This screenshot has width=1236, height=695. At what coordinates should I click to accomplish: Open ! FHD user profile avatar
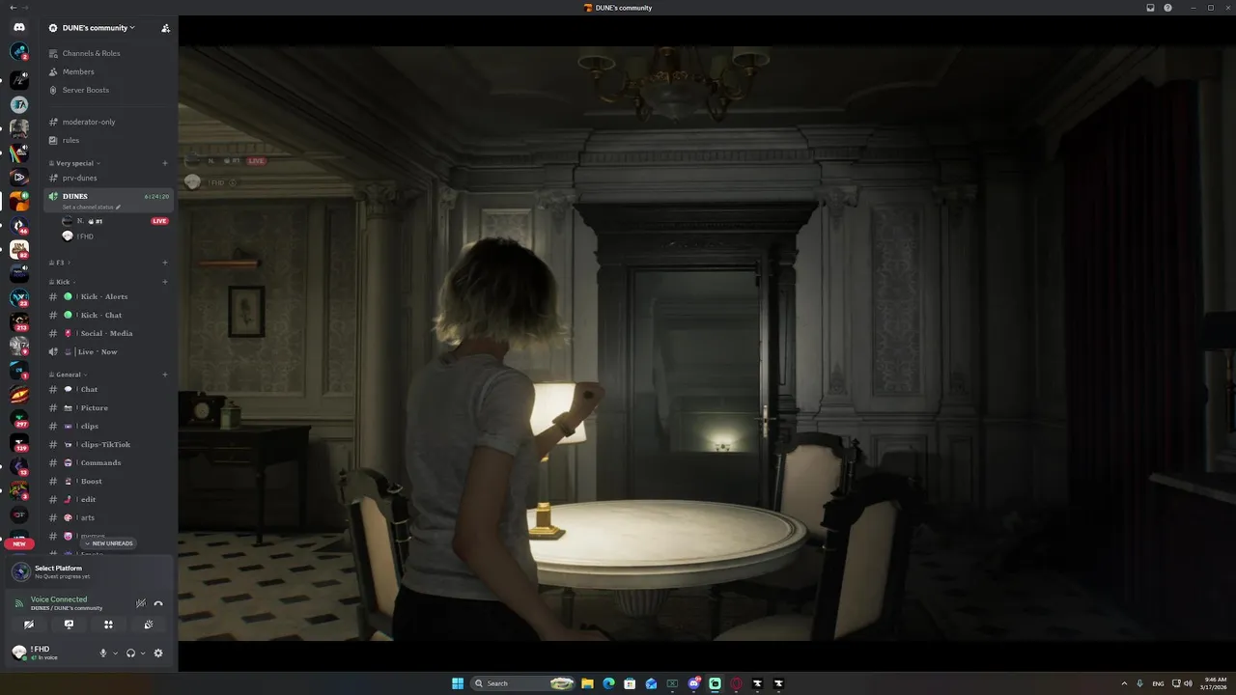[x=18, y=653]
